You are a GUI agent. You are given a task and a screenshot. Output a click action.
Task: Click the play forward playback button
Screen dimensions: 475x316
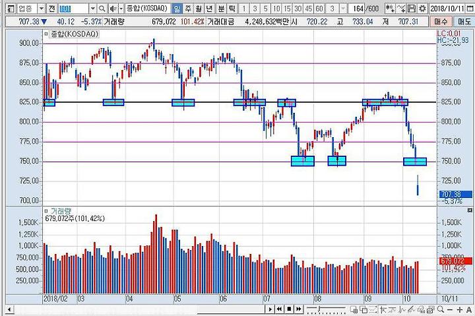click(x=270, y=309)
